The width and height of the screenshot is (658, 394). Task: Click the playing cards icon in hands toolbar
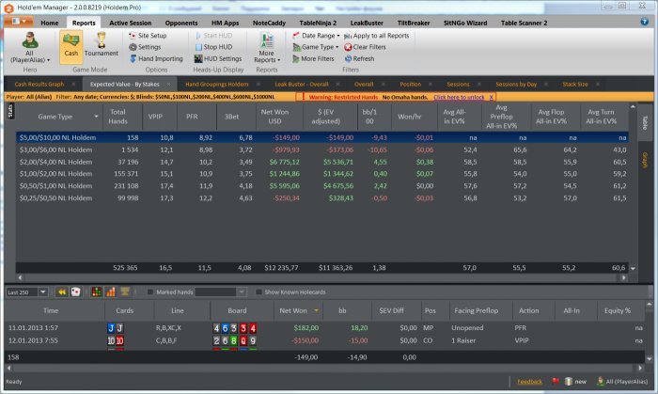(x=75, y=292)
